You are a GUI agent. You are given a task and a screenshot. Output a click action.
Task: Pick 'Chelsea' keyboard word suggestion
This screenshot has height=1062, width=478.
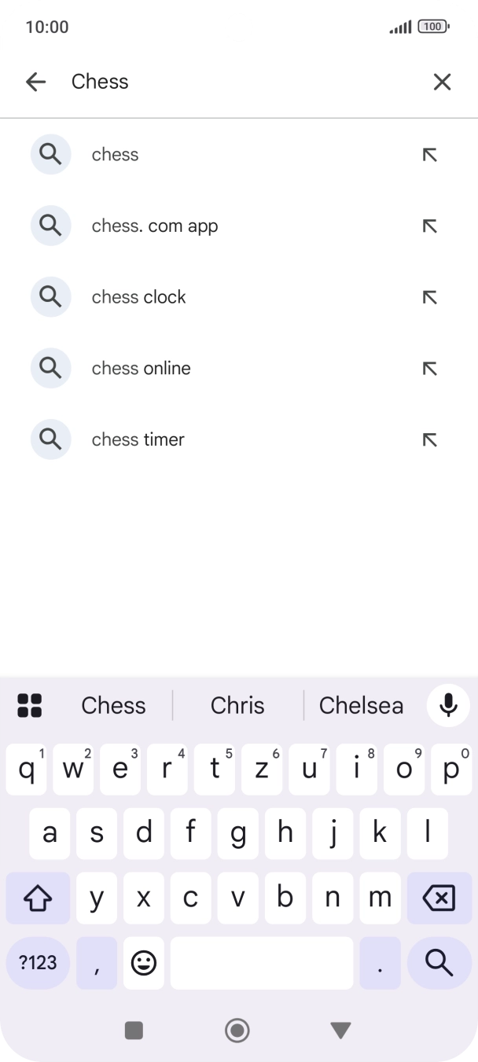[x=361, y=705]
